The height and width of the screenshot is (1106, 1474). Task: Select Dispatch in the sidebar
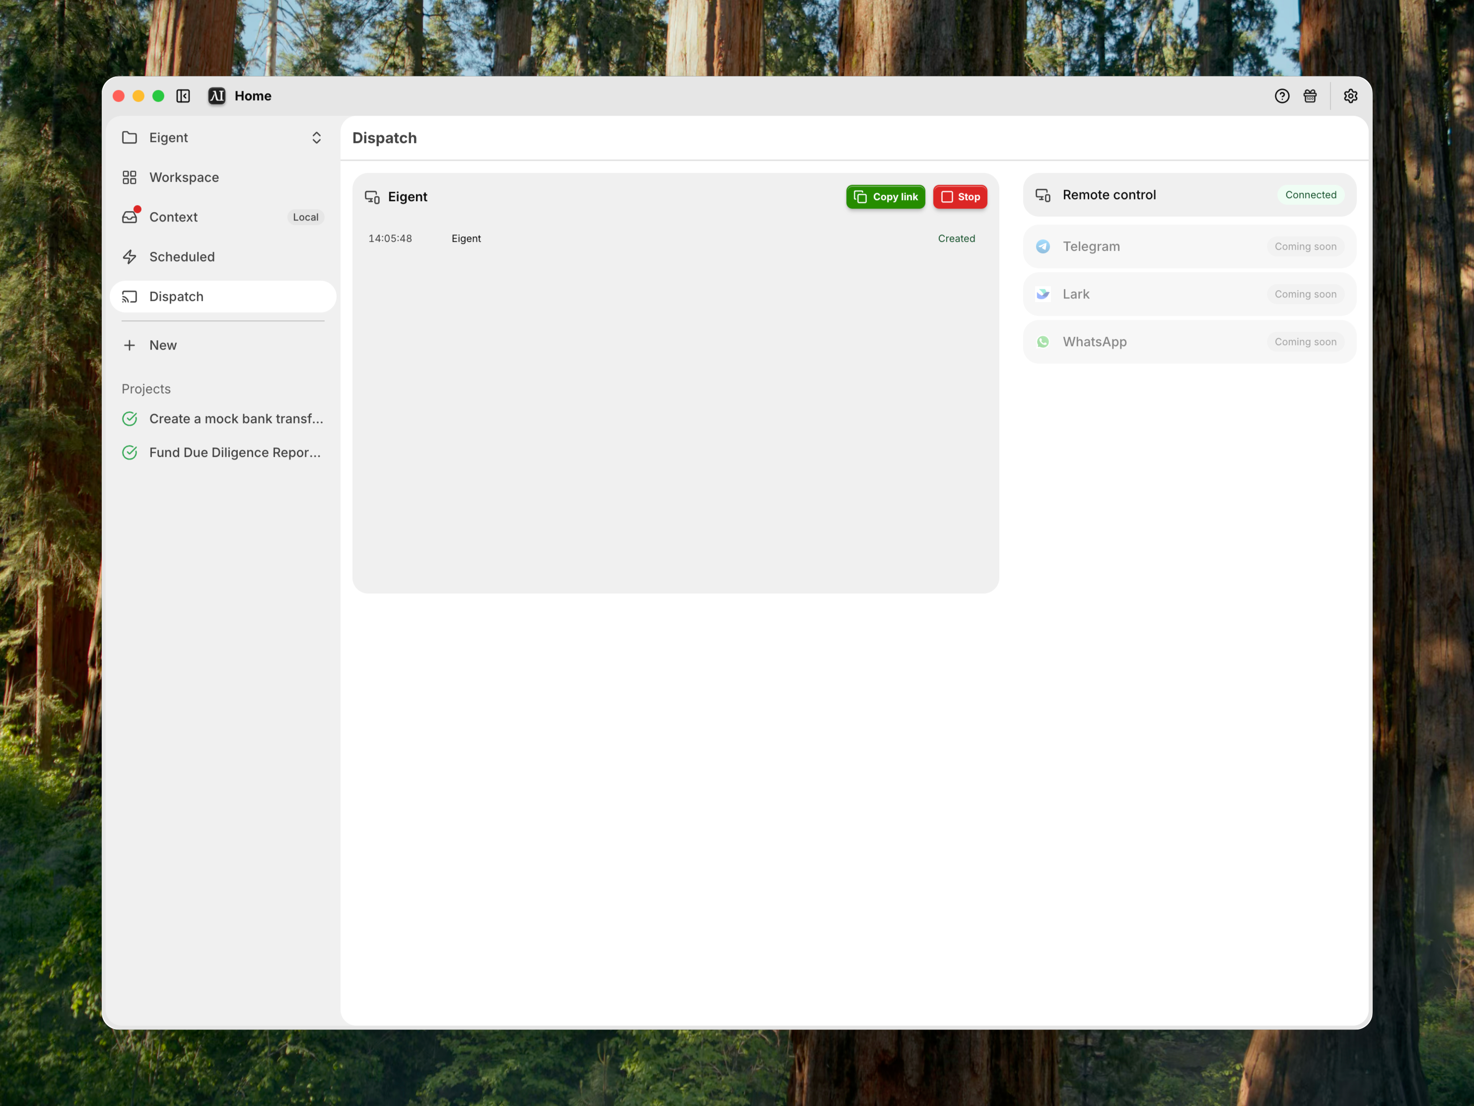pos(223,296)
